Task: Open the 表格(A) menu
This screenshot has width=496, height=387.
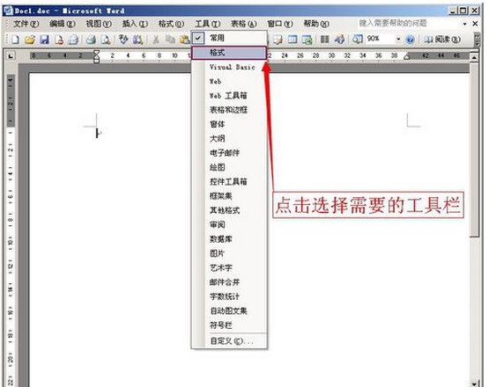Action: point(244,24)
